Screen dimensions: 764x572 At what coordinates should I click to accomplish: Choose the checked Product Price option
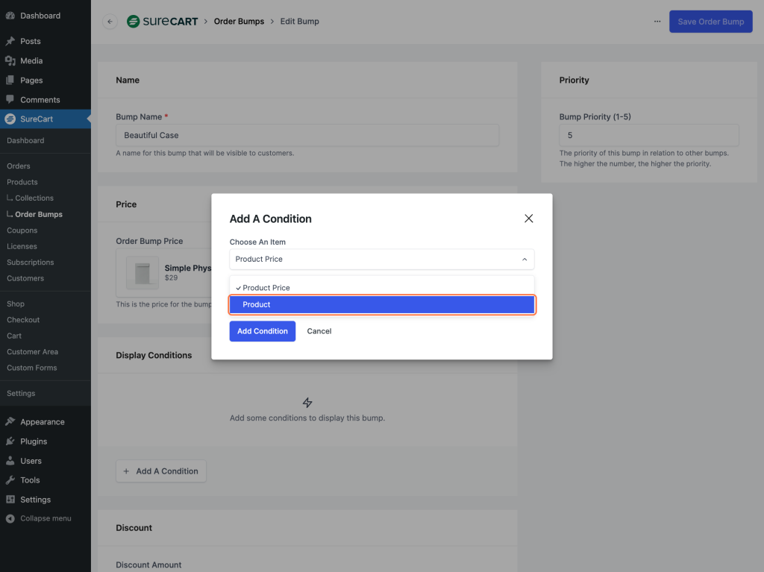point(266,288)
